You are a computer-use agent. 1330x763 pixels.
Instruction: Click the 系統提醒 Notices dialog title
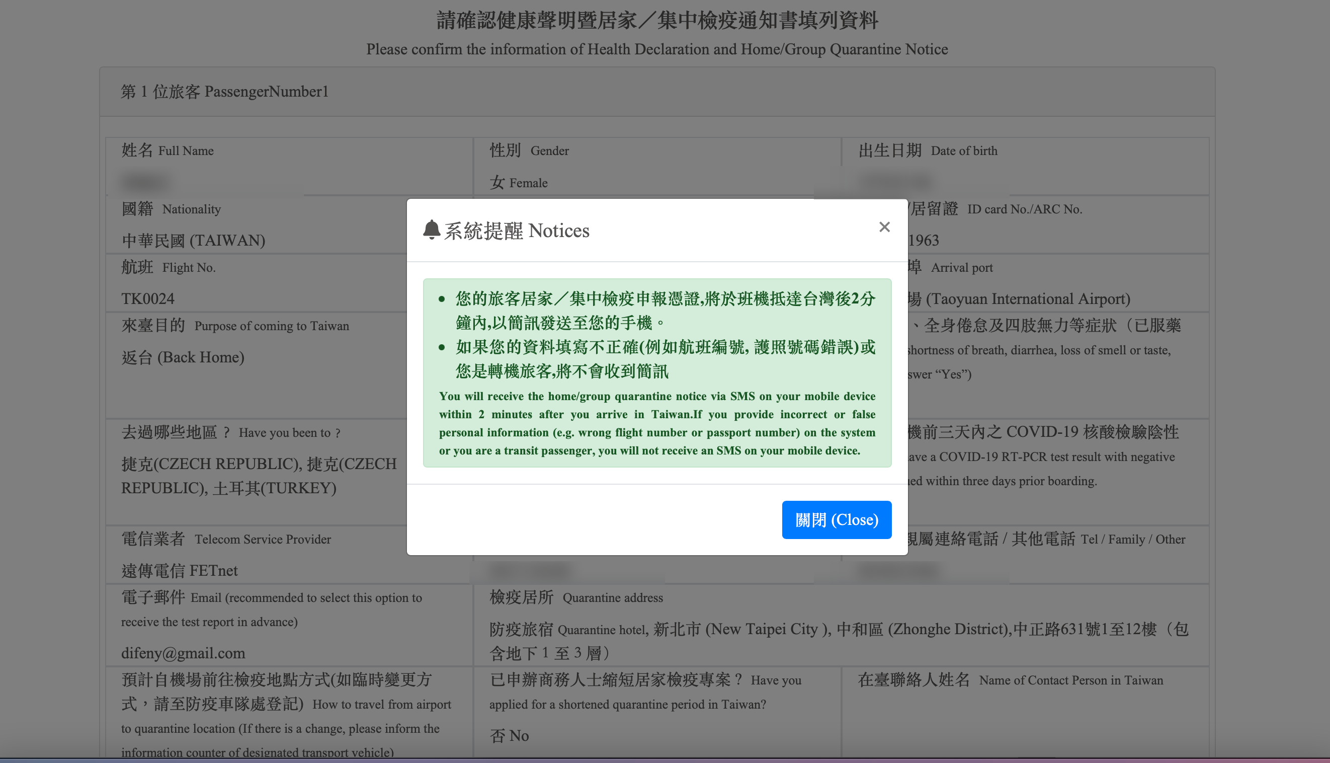click(x=516, y=231)
